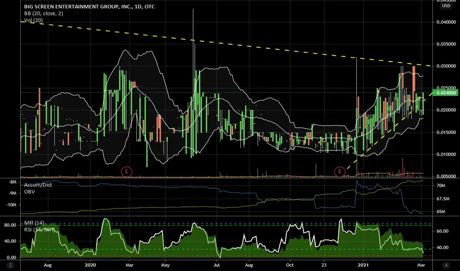Viewport: 460px width, 271px height.
Task: Click the -9M Accum/Dist scale label
Action: point(13,193)
